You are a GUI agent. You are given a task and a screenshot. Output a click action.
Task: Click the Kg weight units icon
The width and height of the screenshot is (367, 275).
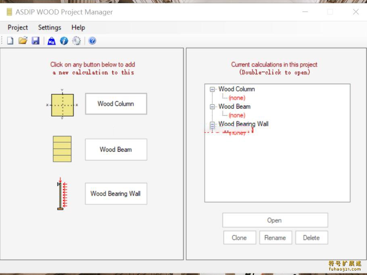click(51, 41)
